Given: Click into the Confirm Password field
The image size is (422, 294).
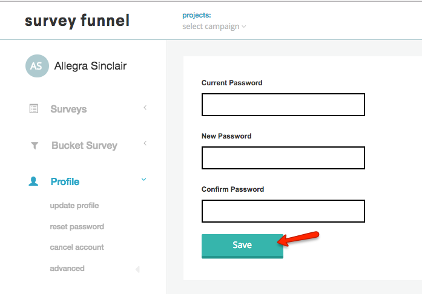Looking at the screenshot, I should click(x=283, y=211).
